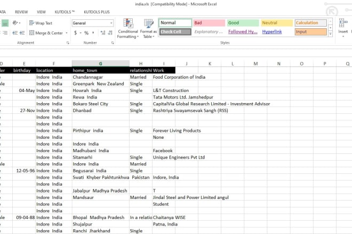Image resolution: width=352 pixels, height=234 pixels.
Task: Apply the Check Cell style
Action: tap(175, 32)
